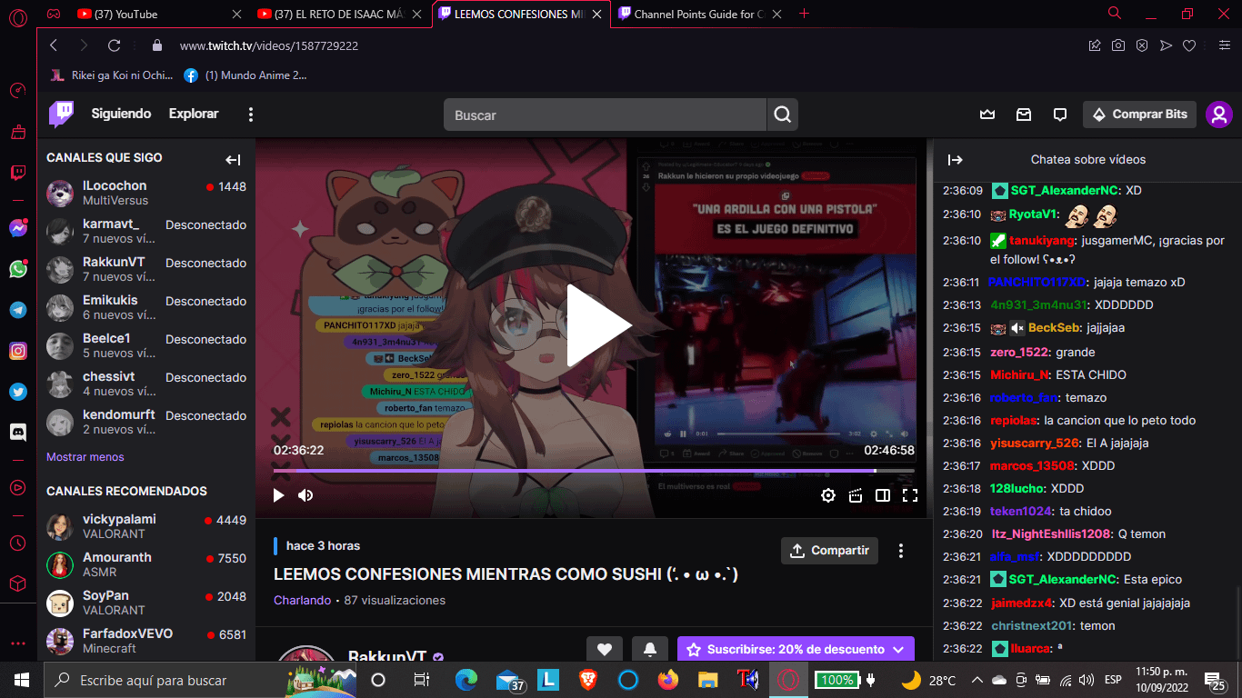Open the Player icon in Opera sidebar
Screen dimensions: 1242x698
click(x=17, y=487)
